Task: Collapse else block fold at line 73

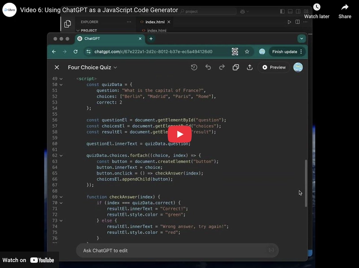Action: click(x=61, y=220)
